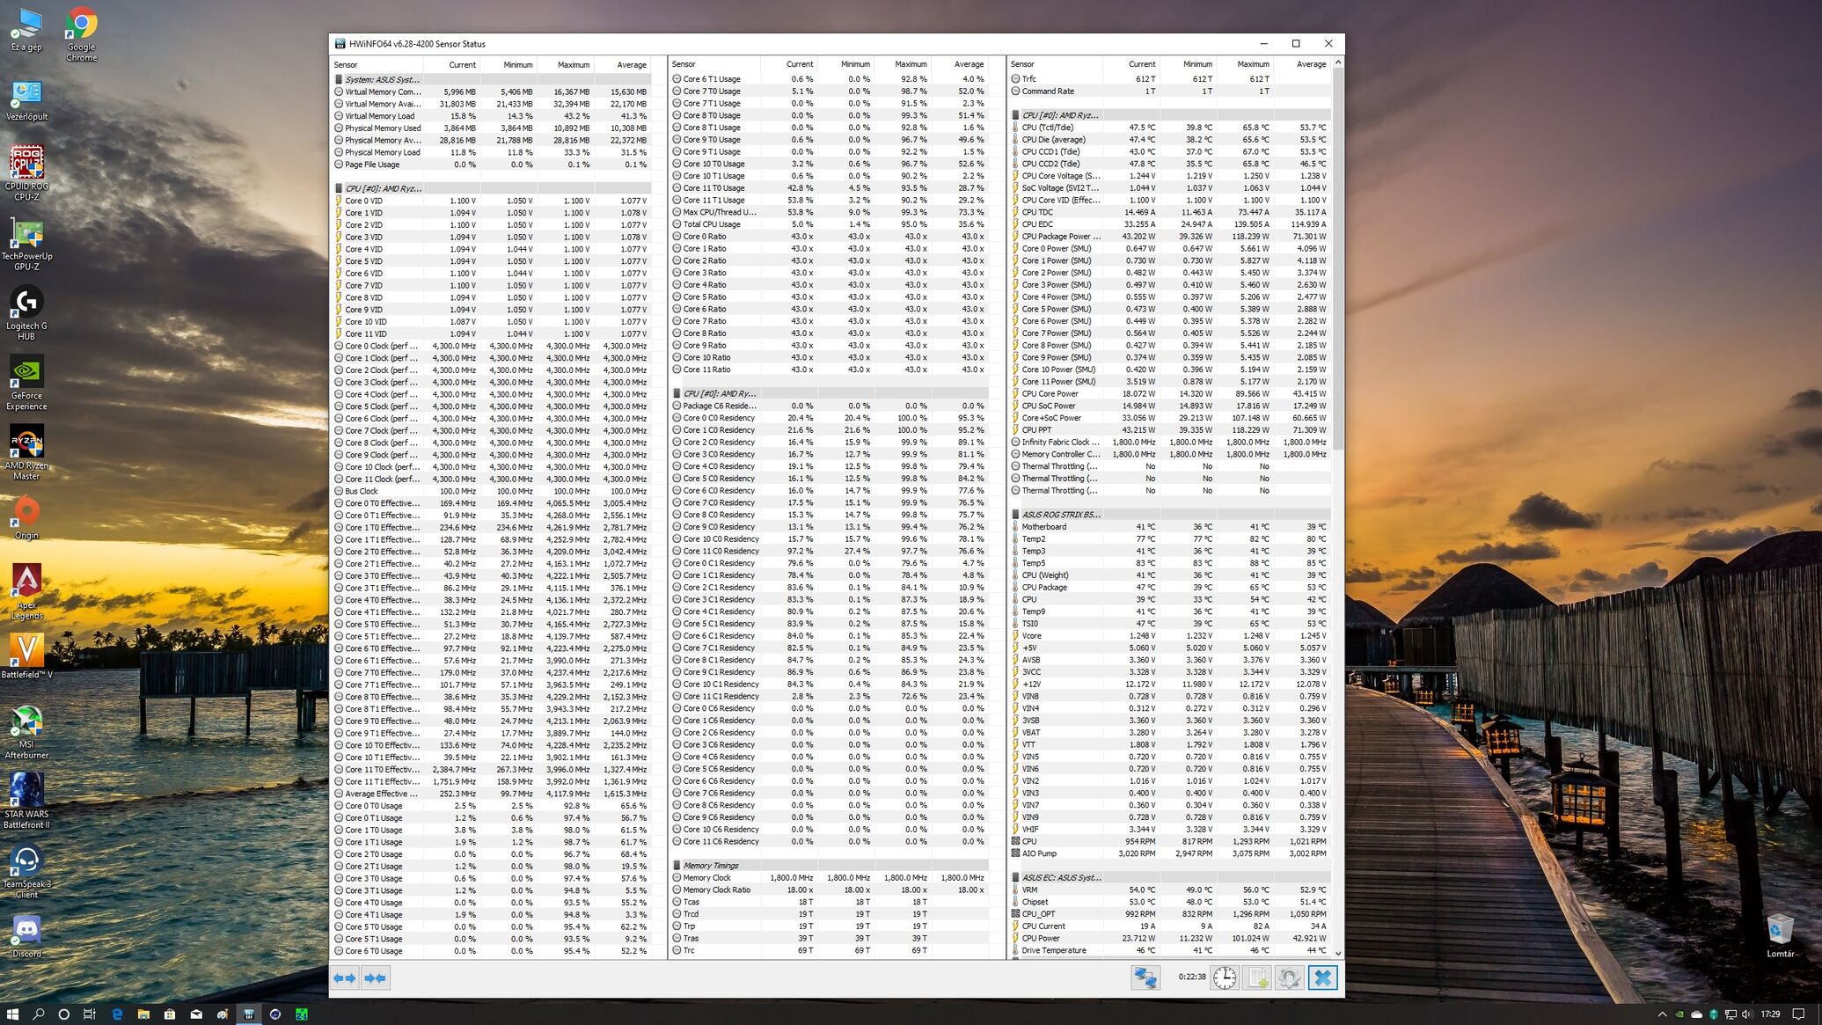Open TeamSpeak 3 Client shortcut

[x=26, y=871]
